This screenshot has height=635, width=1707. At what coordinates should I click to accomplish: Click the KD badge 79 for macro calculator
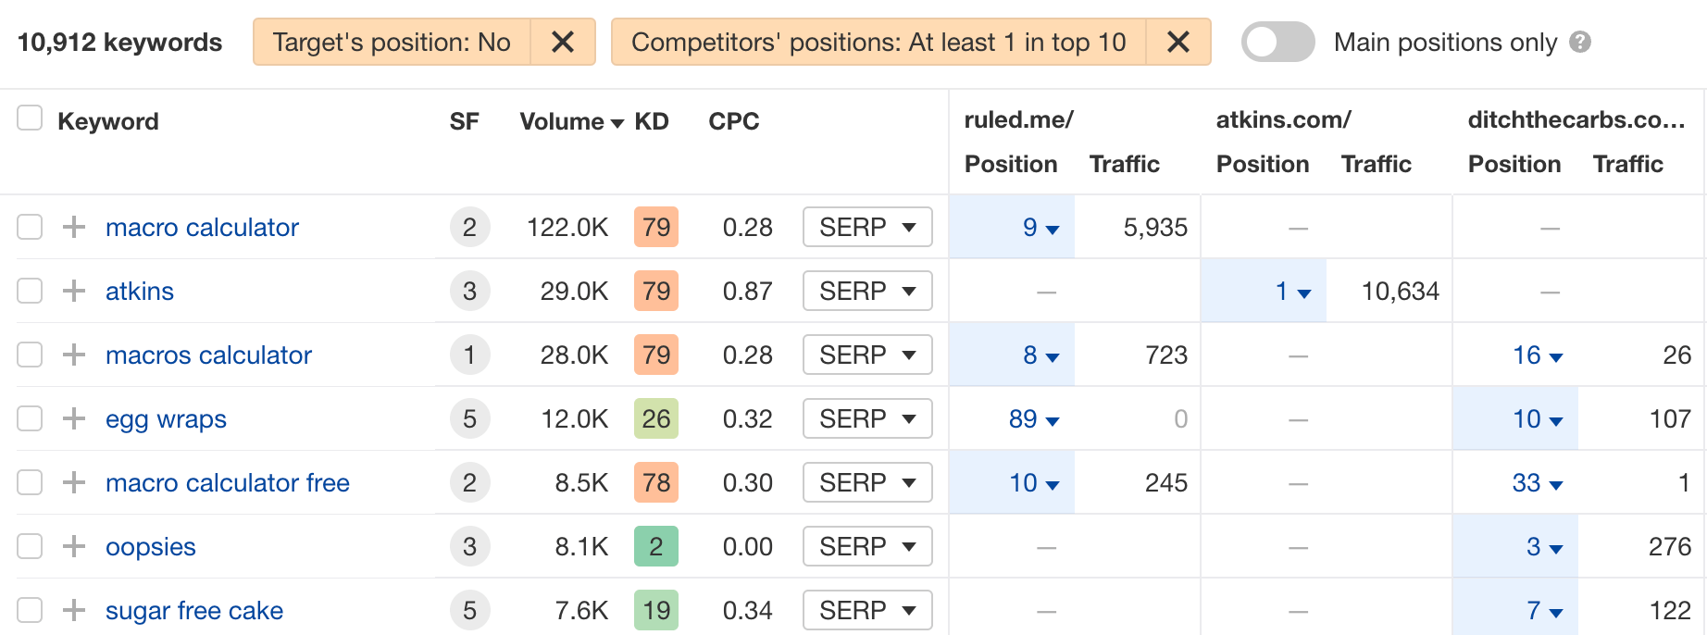tap(656, 227)
